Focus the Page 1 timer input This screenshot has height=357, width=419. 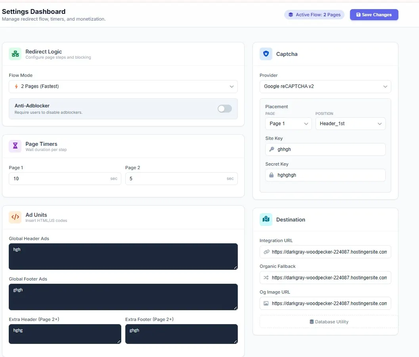point(65,179)
